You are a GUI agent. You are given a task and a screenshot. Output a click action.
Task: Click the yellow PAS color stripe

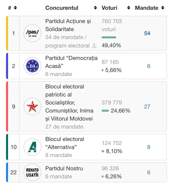coord(7,33)
